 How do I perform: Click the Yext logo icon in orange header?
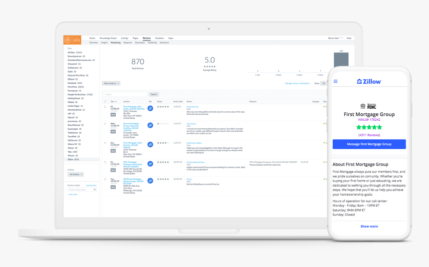[x=67, y=40]
